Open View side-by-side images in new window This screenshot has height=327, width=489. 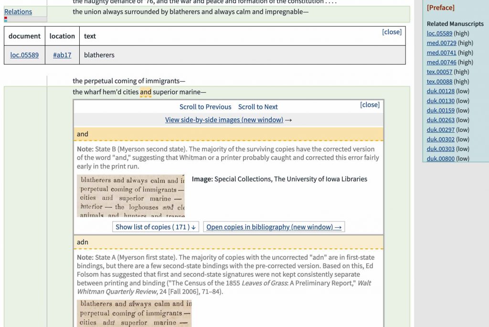224,120
